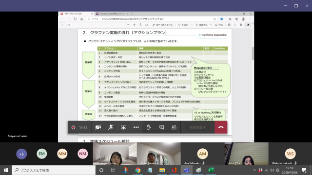Image resolution: width=312 pixels, height=175 pixels.
Task: Select the 消去 erase tool
Action: point(219,25)
